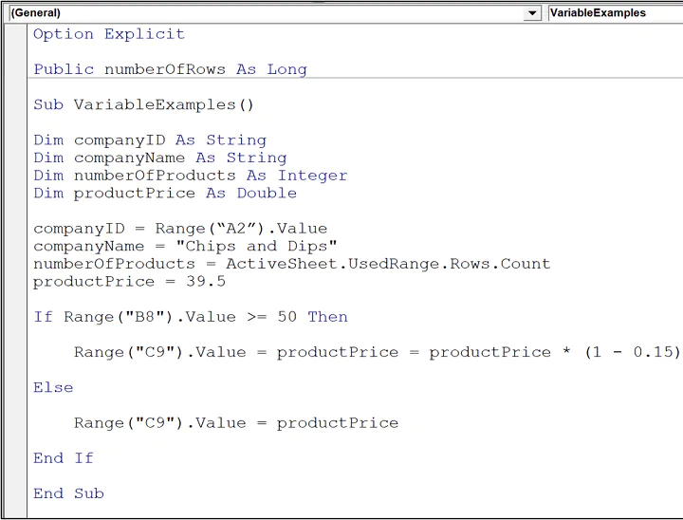Viewport: 683px width, 520px height.
Task: Click the '(1 - 0.15)' discount expression
Action: (x=632, y=352)
